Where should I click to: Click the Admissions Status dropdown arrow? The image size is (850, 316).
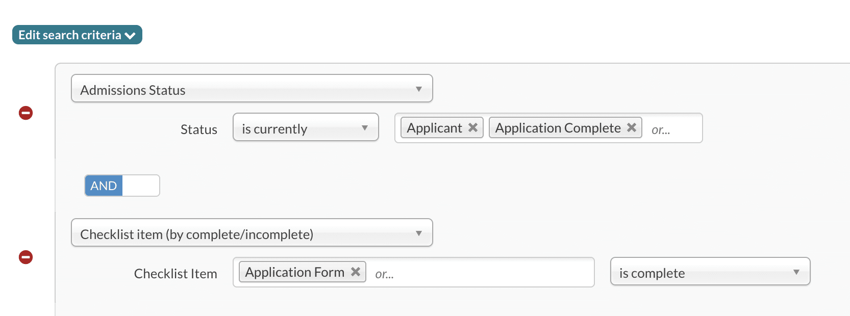(419, 89)
